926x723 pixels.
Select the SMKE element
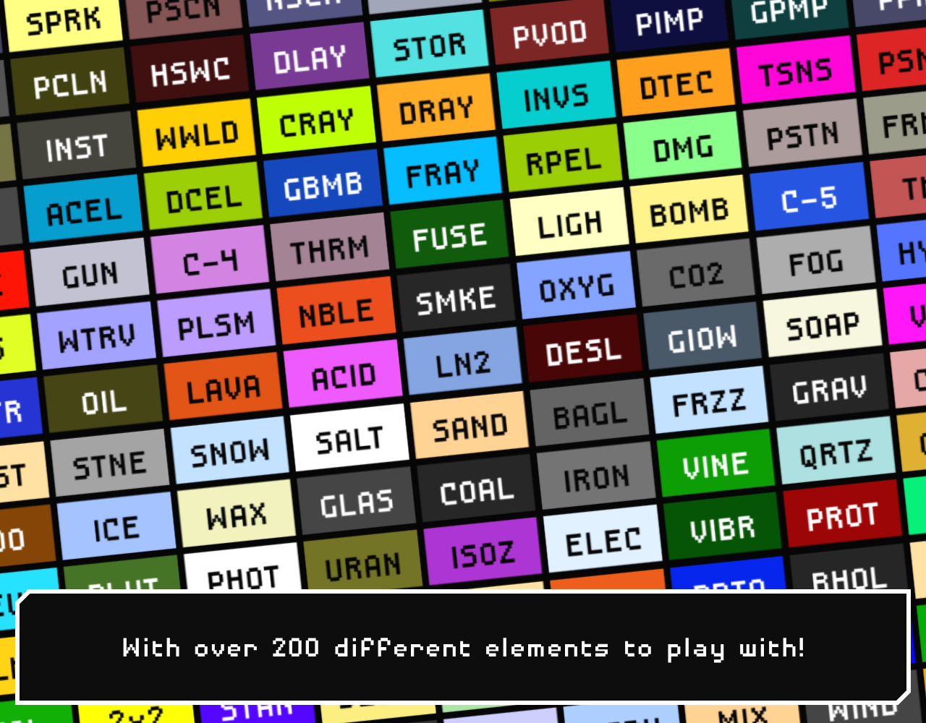coord(456,298)
